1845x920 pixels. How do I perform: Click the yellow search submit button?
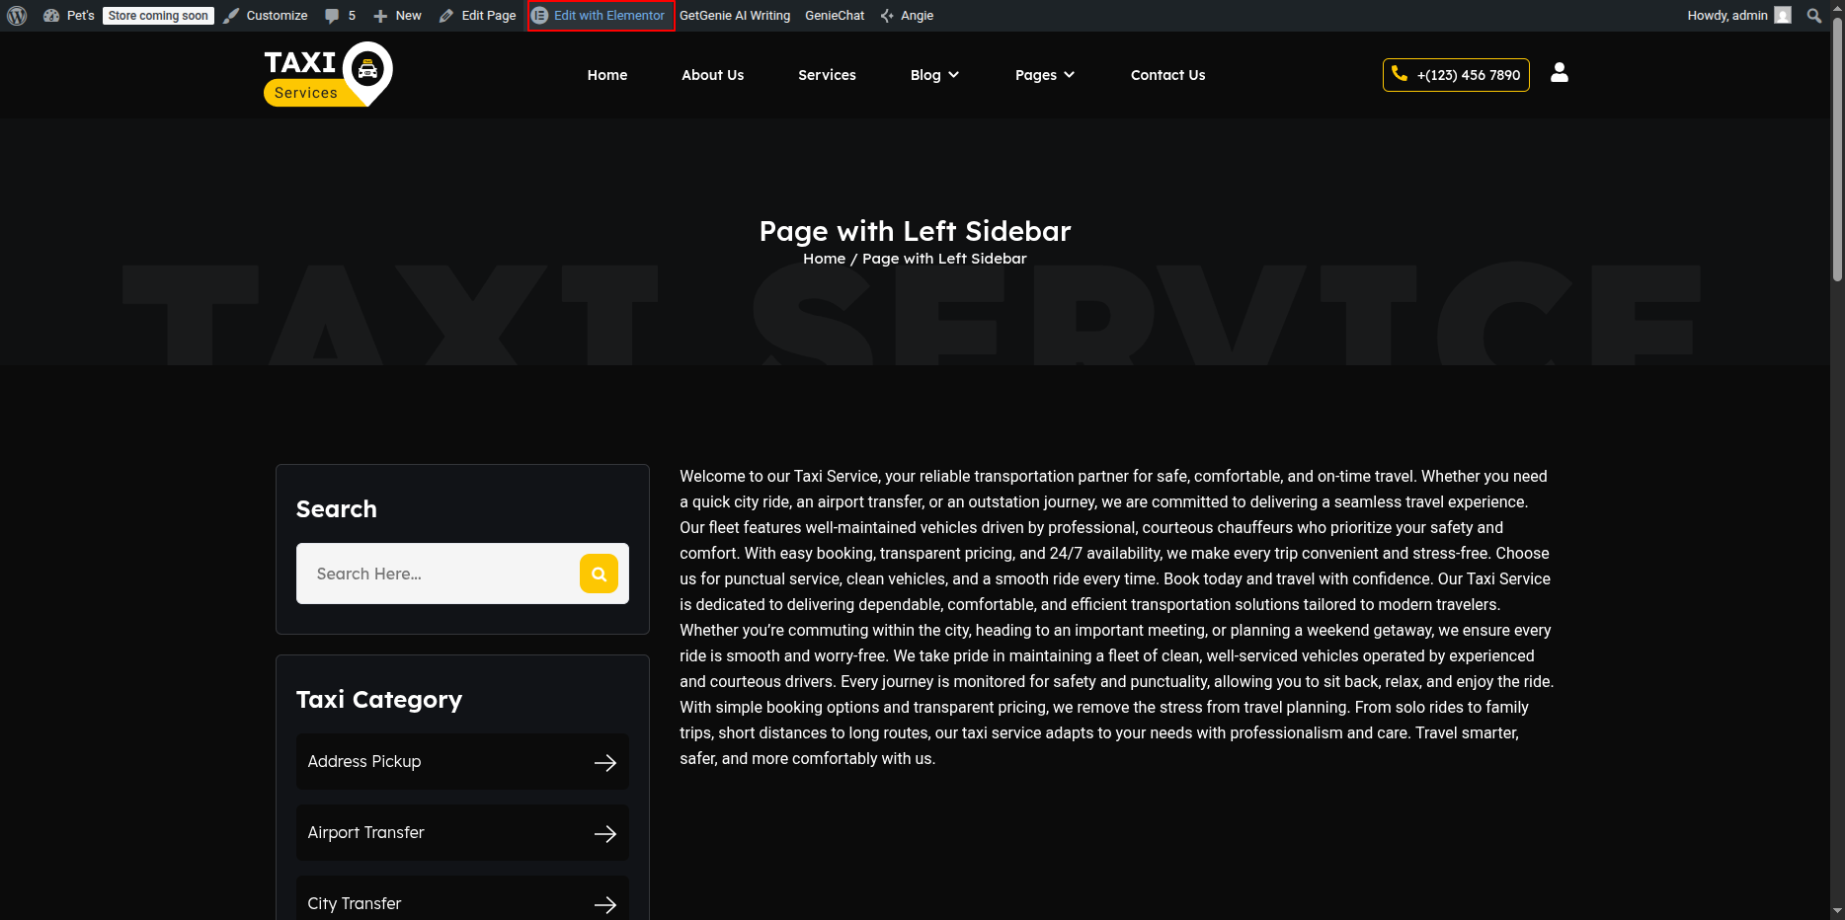click(599, 574)
